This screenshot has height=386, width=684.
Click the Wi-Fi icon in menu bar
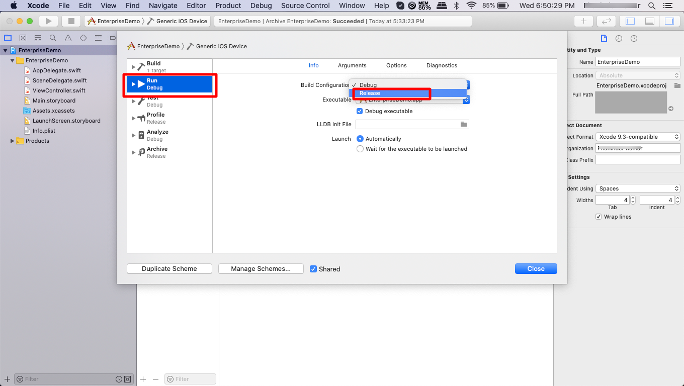[x=471, y=6]
